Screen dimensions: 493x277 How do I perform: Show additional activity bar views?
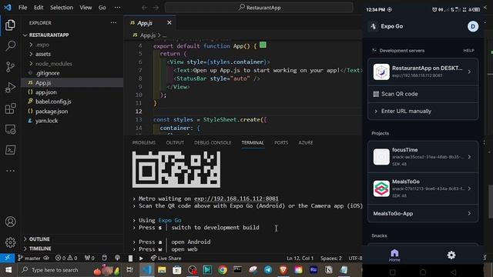[10, 171]
